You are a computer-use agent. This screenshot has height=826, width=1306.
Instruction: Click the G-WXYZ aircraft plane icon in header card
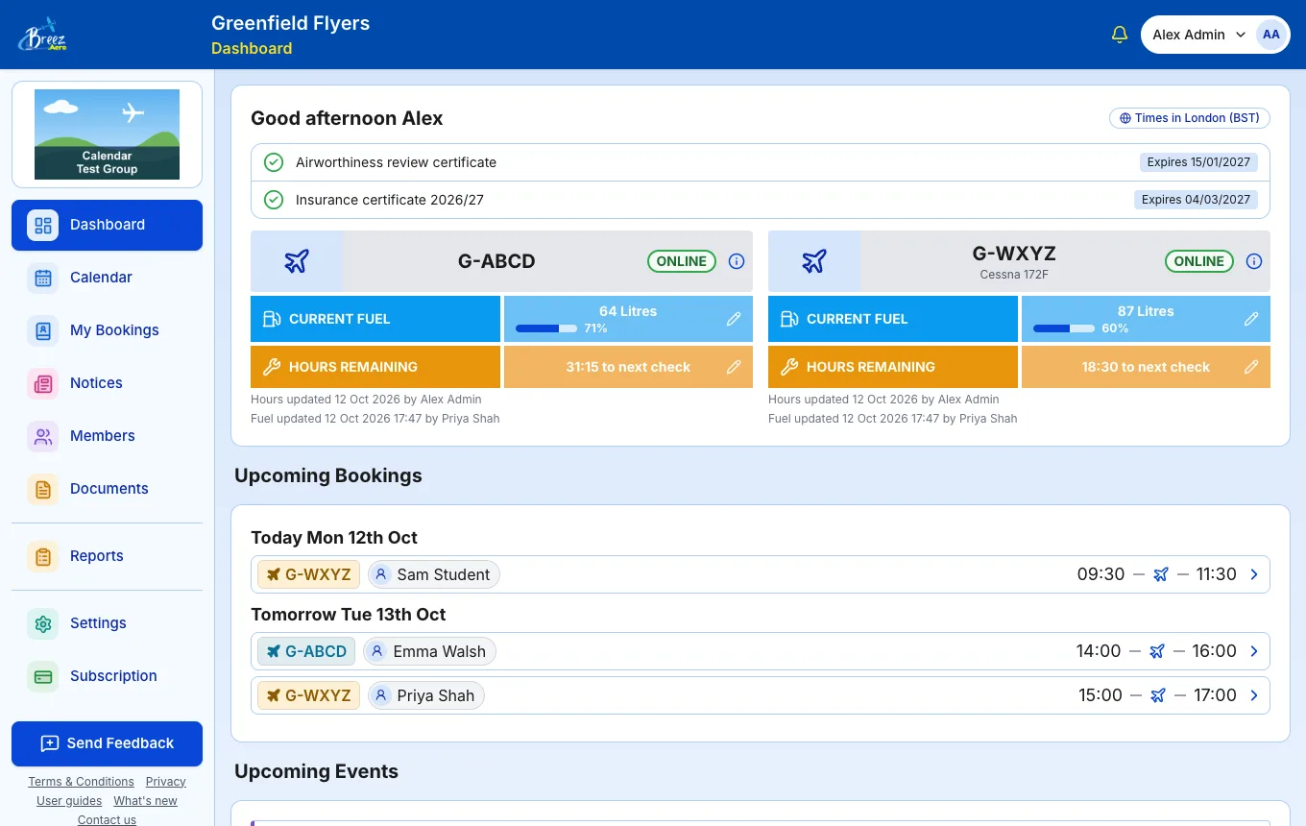pyautogui.click(x=814, y=261)
